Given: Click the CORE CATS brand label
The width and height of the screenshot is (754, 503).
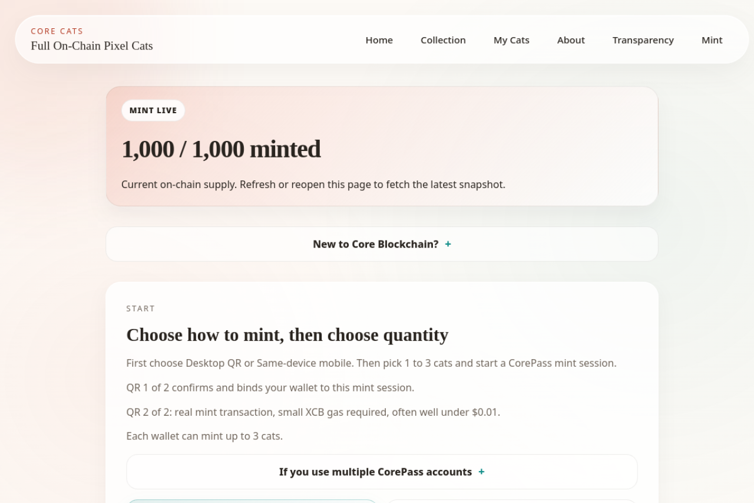Looking at the screenshot, I should point(57,31).
